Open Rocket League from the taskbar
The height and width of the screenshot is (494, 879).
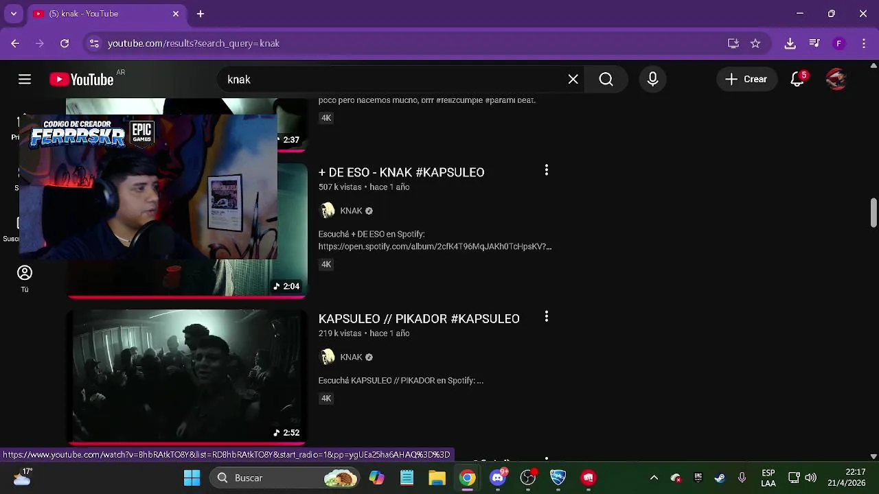558,478
